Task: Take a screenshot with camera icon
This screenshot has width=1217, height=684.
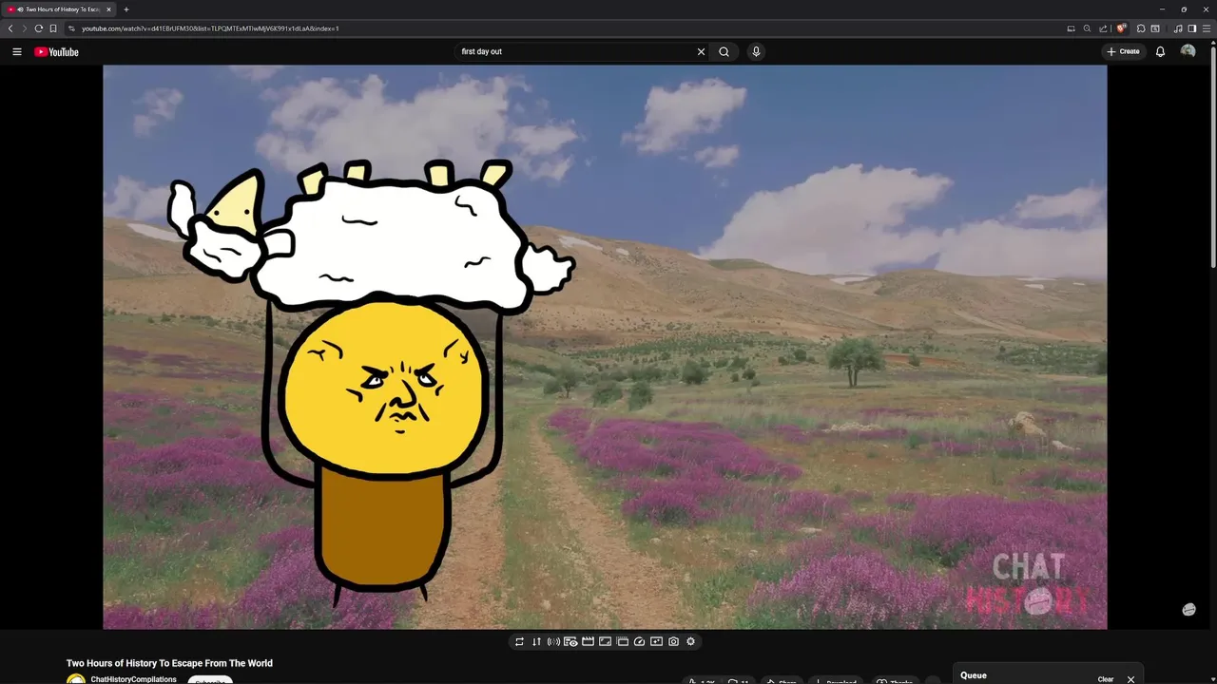Action: click(673, 641)
